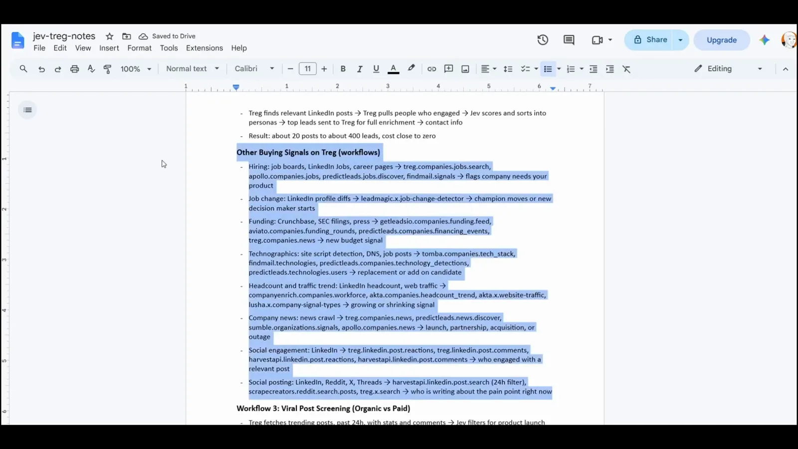This screenshot has height=449, width=798.
Task: Open the text color picker
Action: coord(393,69)
